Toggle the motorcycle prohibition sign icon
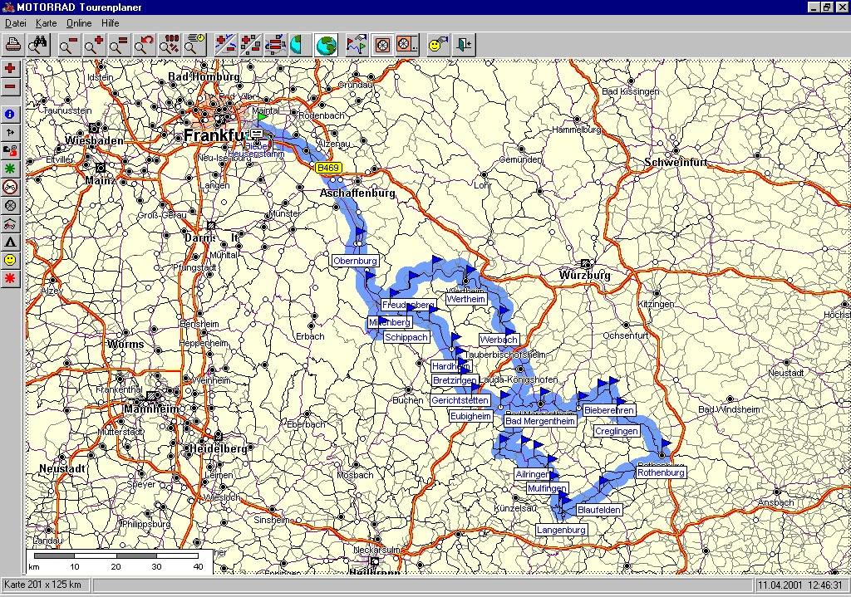The height and width of the screenshot is (597, 851). [x=10, y=187]
